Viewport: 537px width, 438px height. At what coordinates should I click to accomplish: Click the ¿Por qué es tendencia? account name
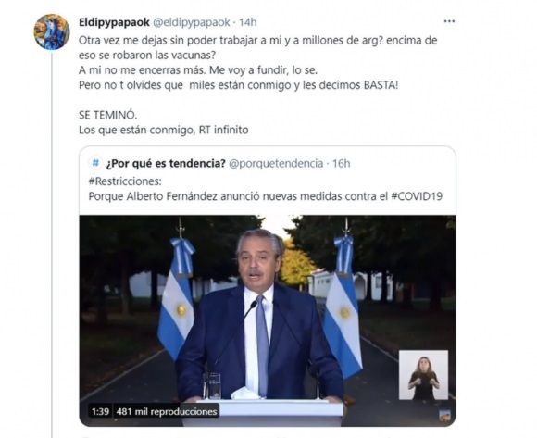pos(166,163)
